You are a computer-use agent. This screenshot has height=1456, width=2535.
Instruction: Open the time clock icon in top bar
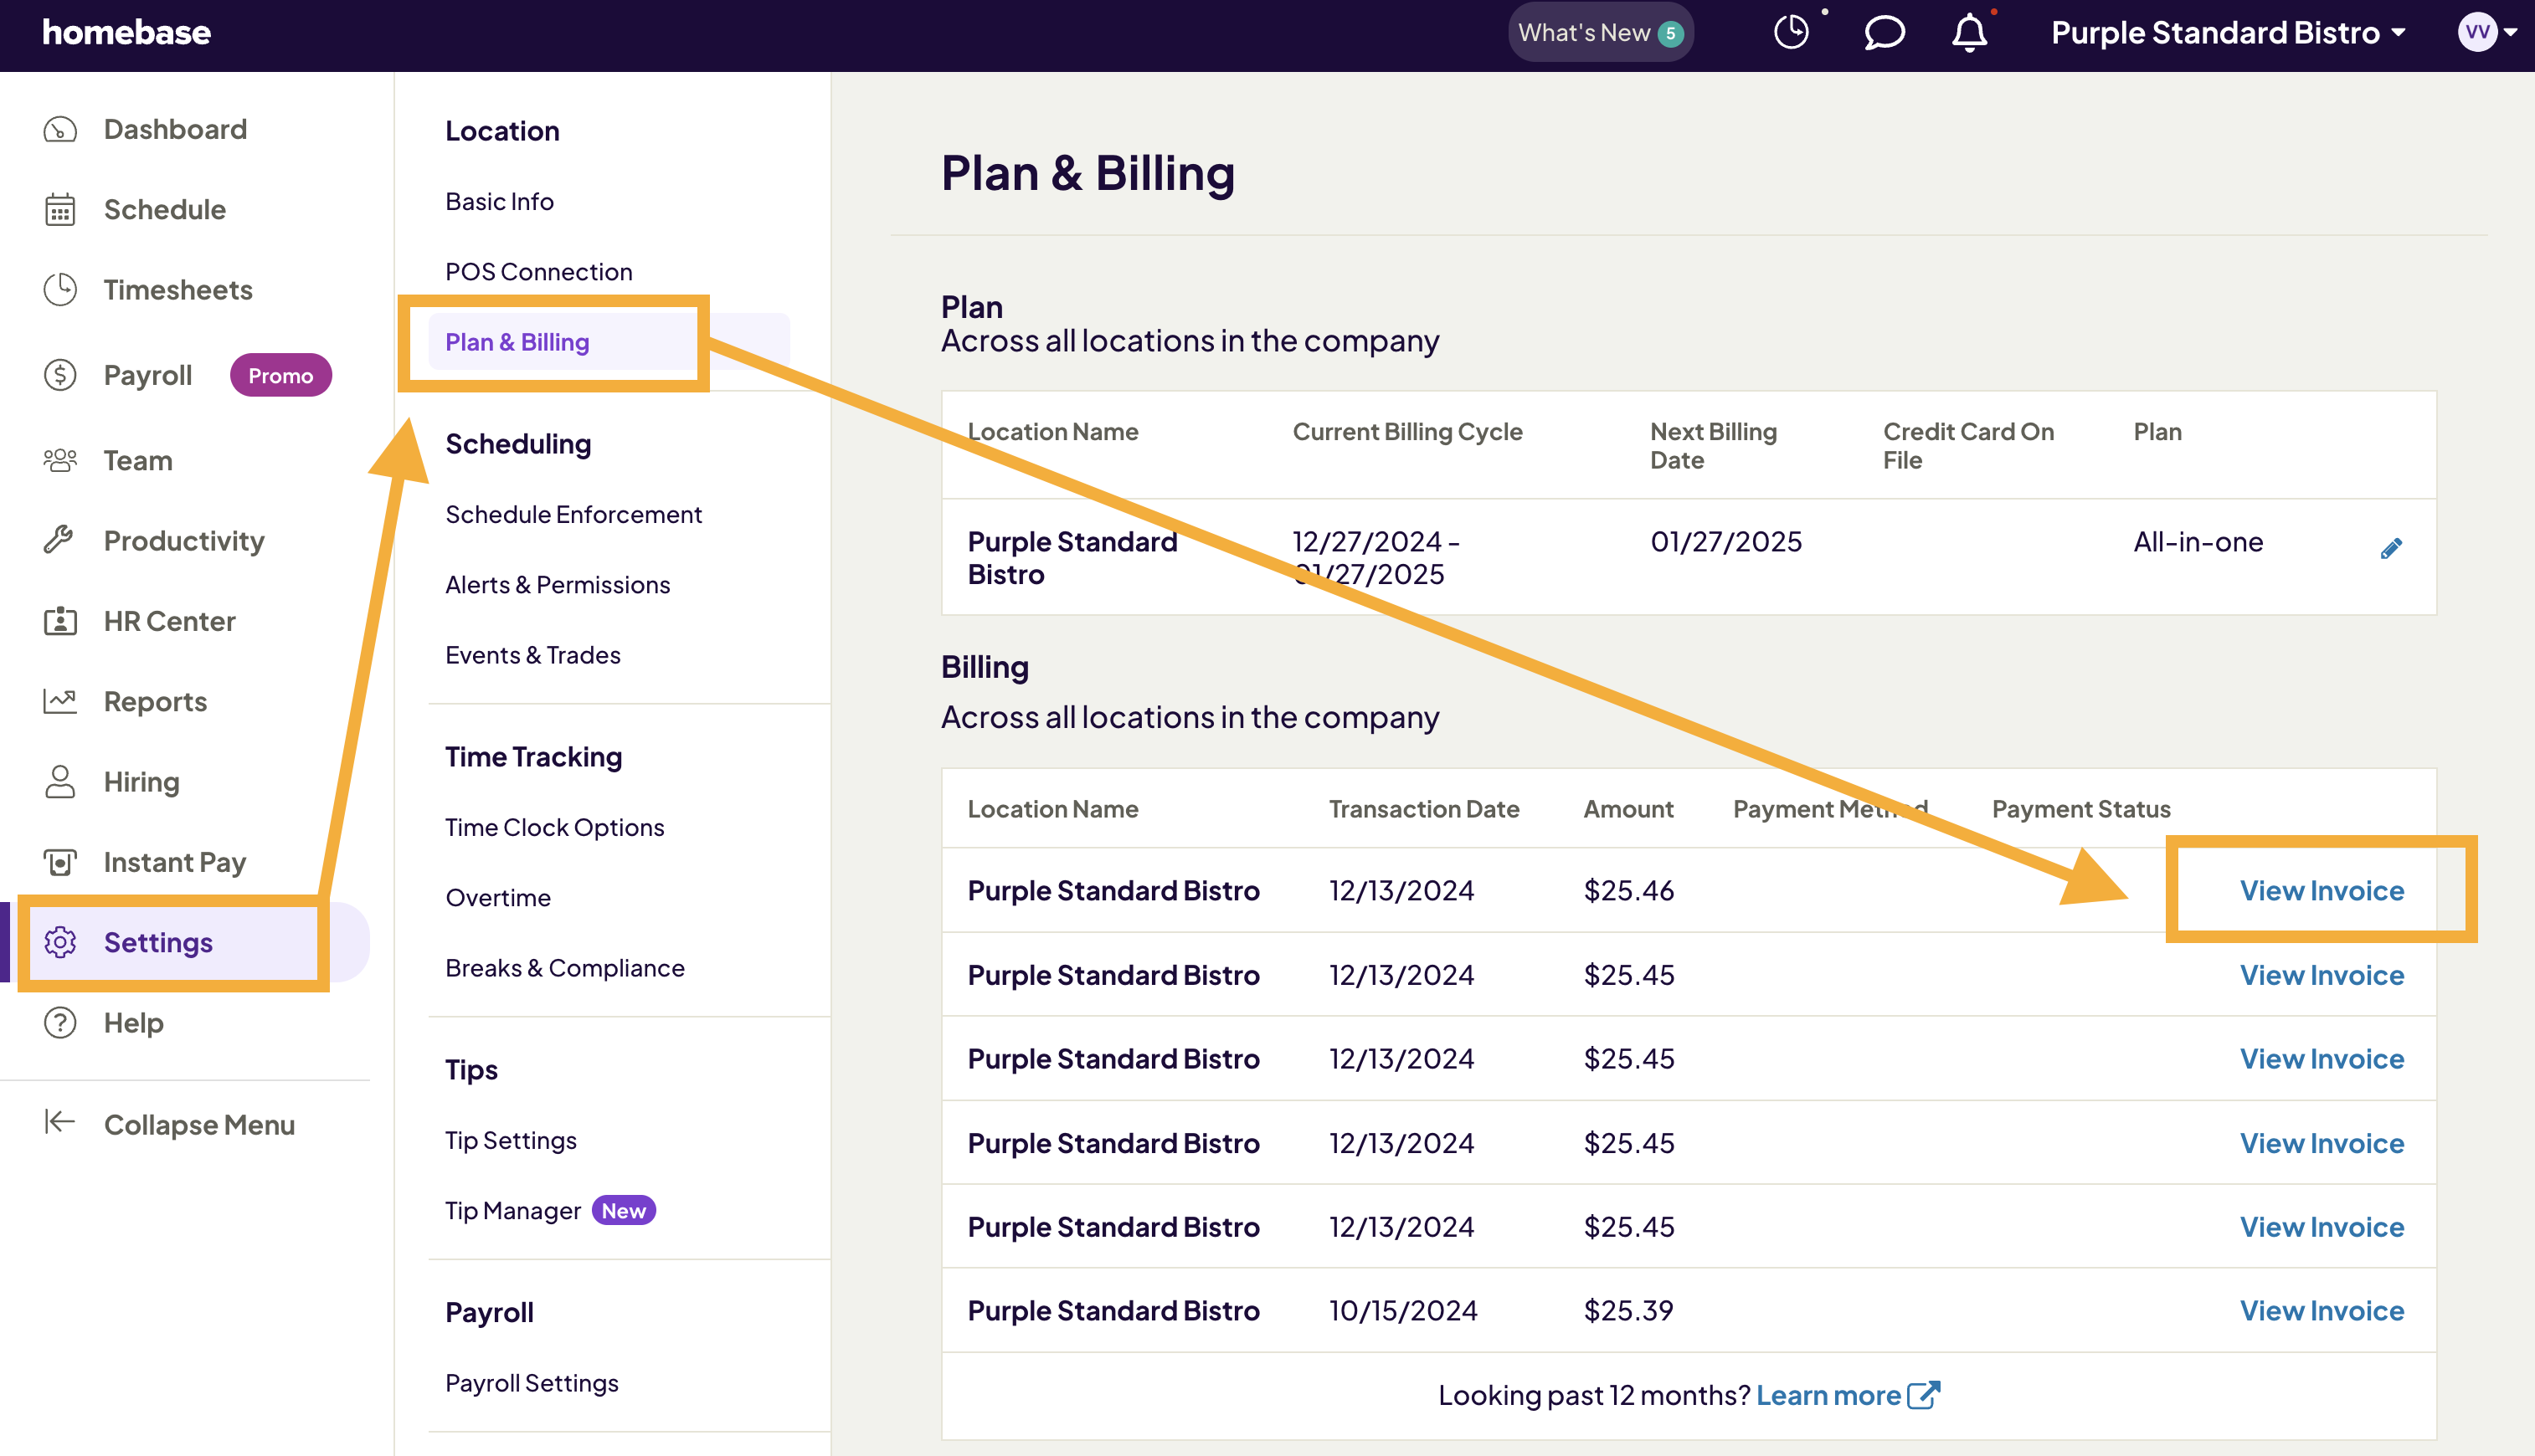pos(1791,31)
